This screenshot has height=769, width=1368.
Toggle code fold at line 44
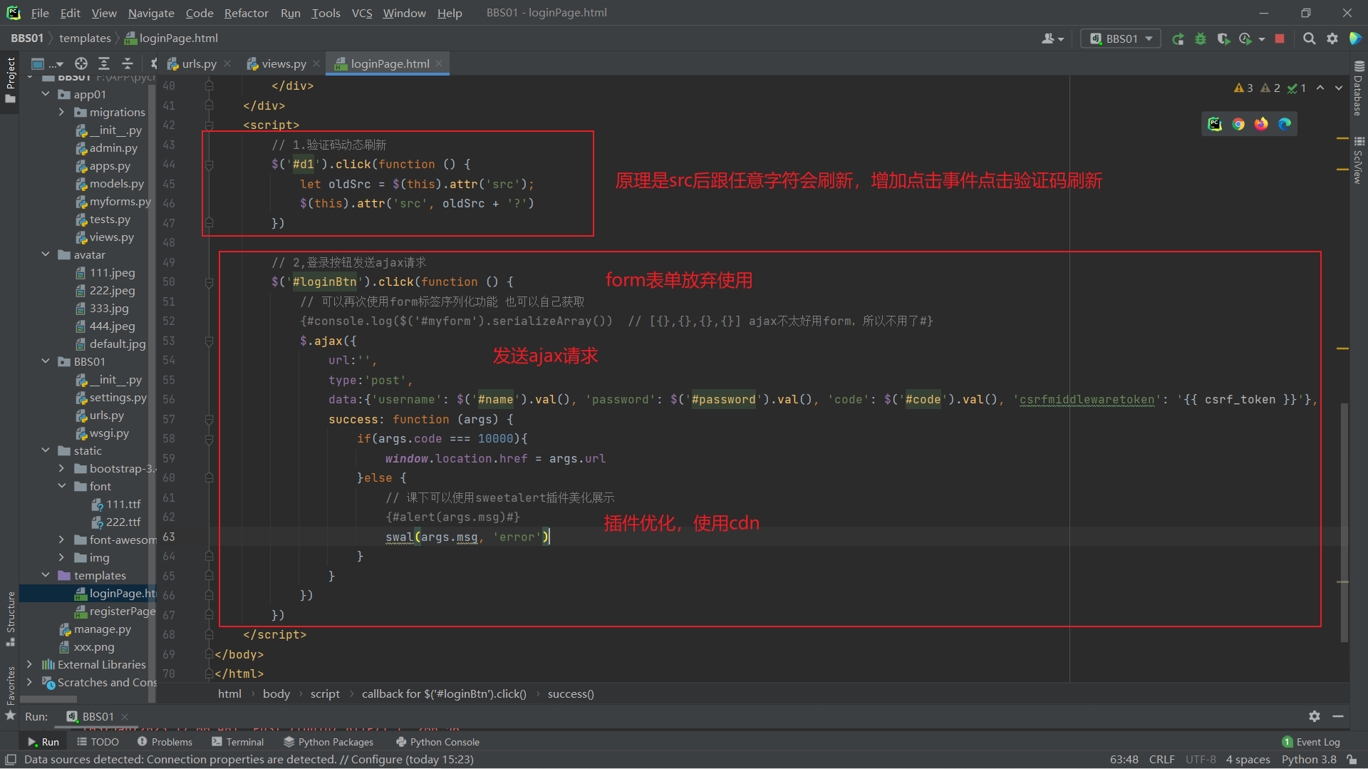tap(209, 165)
